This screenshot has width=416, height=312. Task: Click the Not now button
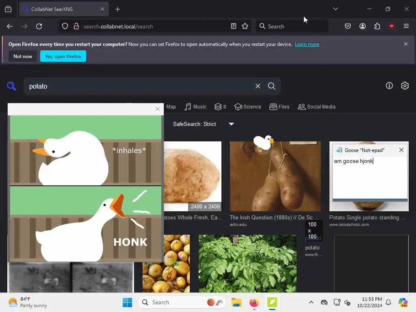pyautogui.click(x=23, y=56)
